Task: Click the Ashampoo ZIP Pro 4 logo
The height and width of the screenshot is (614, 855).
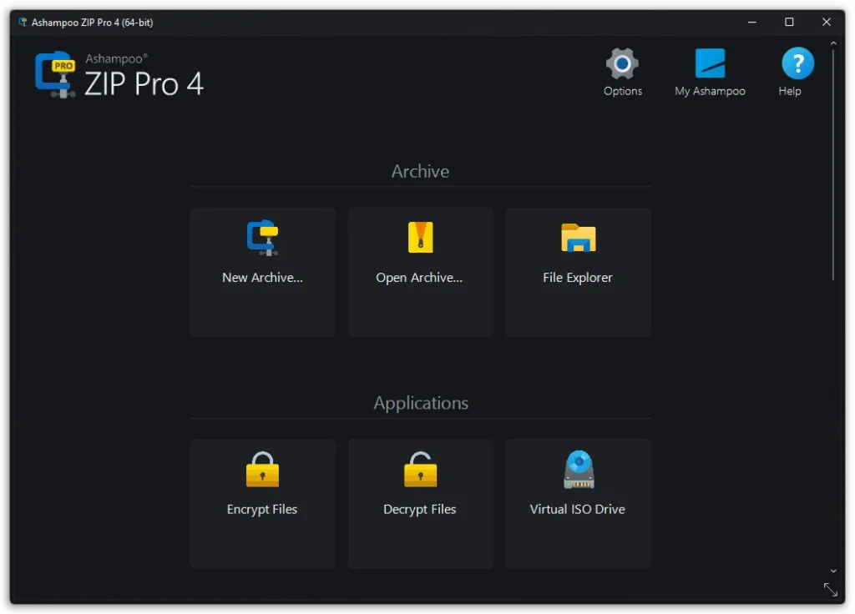Action: tap(119, 75)
